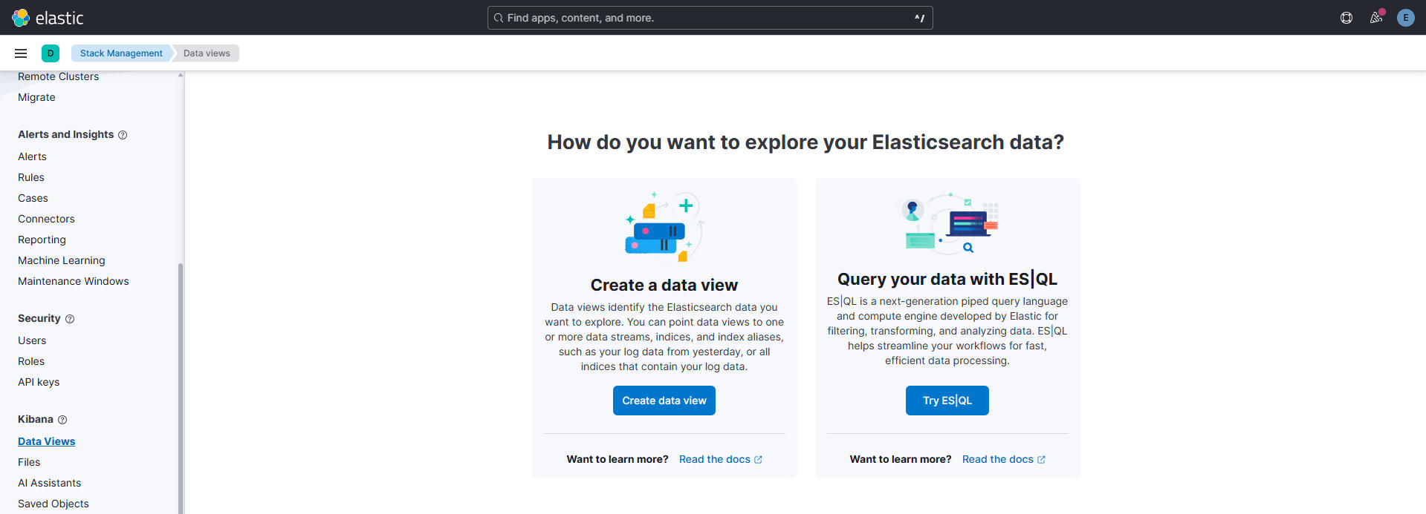Click help icon next to Alerts and Insights
Image resolution: width=1426 pixels, height=514 pixels.
123,135
